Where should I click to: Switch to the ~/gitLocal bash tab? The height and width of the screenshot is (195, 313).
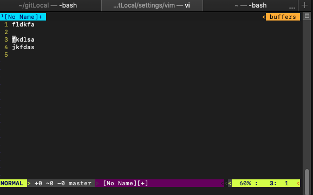point(48,5)
